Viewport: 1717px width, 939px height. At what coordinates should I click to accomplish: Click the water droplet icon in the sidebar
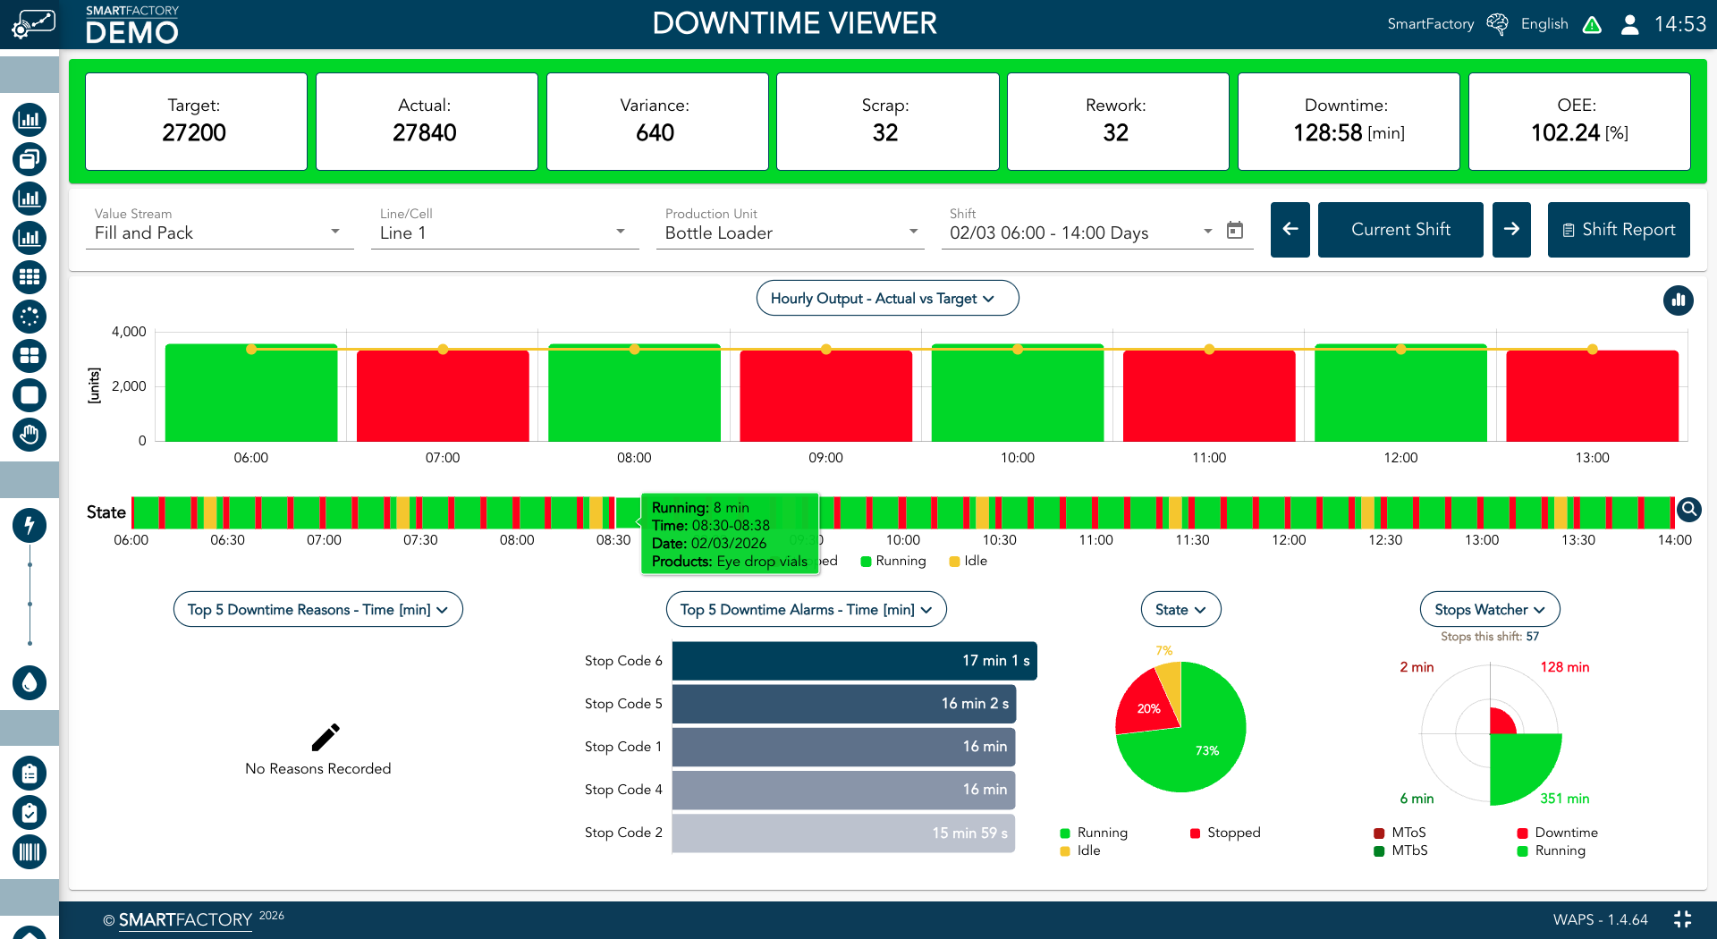point(30,683)
